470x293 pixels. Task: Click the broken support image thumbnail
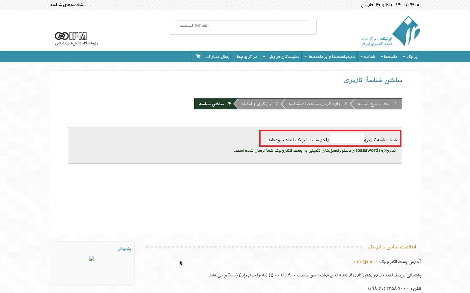pos(92,259)
